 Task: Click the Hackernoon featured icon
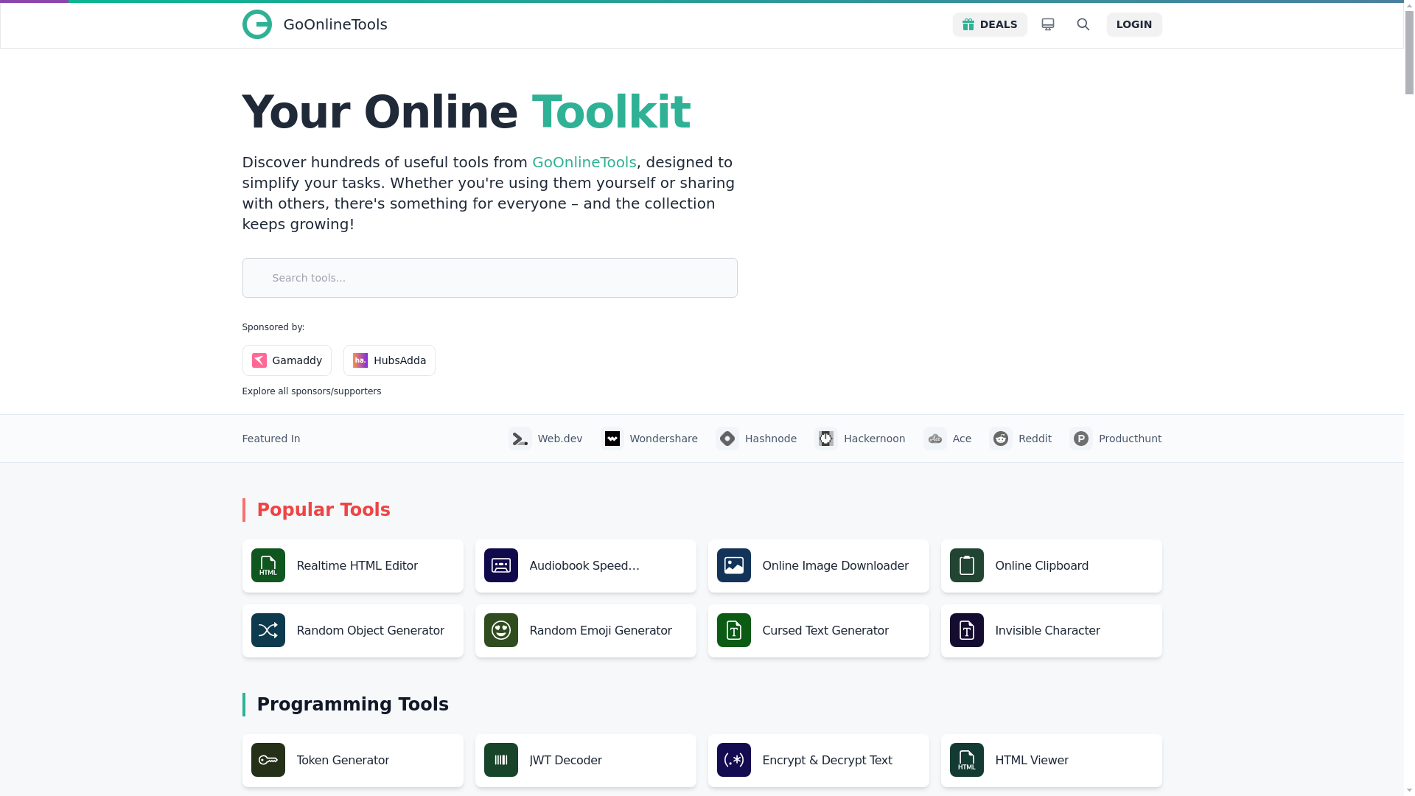tap(826, 439)
